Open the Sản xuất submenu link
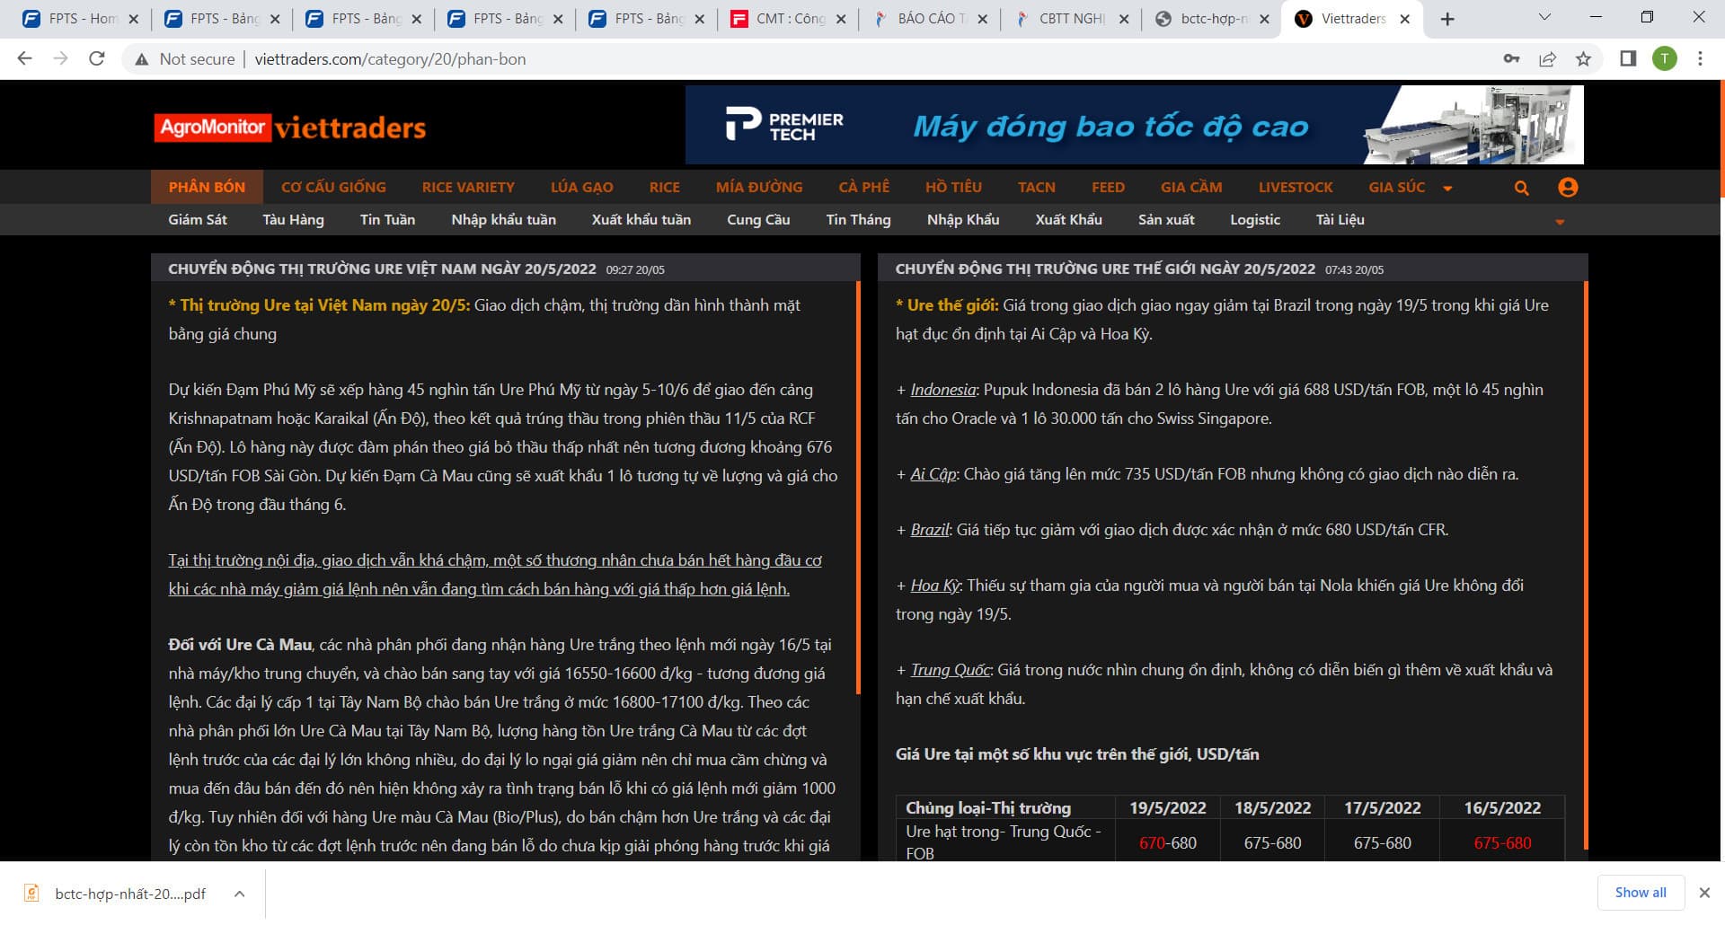This screenshot has width=1725, height=925. [1166, 219]
